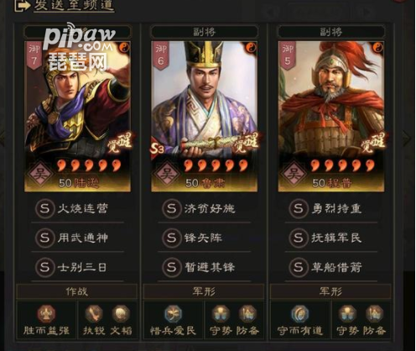Click the 发送至频道 share arrow icon
Screen dimensions: 416x351
(23, 5)
